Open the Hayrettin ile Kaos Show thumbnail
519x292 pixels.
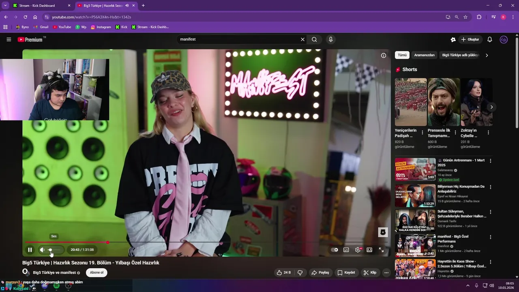(415, 270)
